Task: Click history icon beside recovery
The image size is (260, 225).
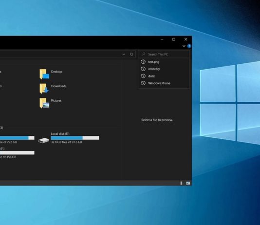Action: tap(143, 69)
